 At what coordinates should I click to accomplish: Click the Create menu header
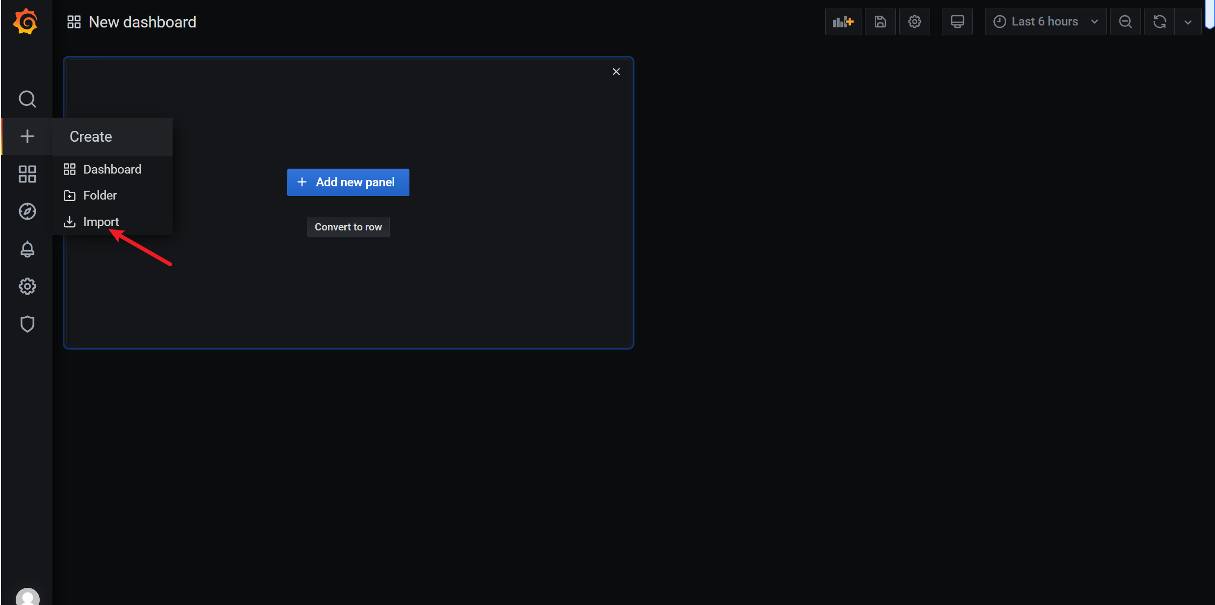pos(112,137)
